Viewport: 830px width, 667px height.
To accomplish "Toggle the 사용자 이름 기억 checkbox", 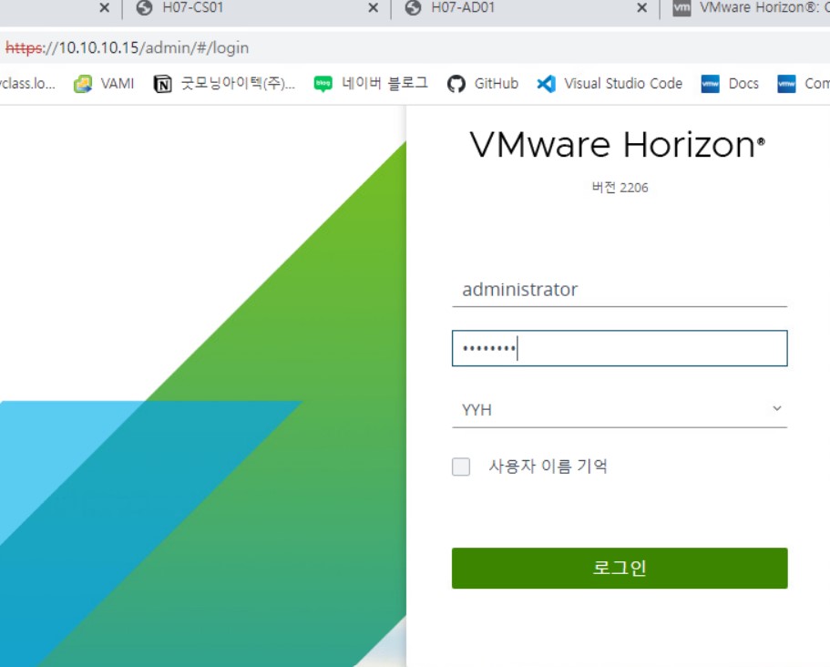I will pyautogui.click(x=461, y=467).
